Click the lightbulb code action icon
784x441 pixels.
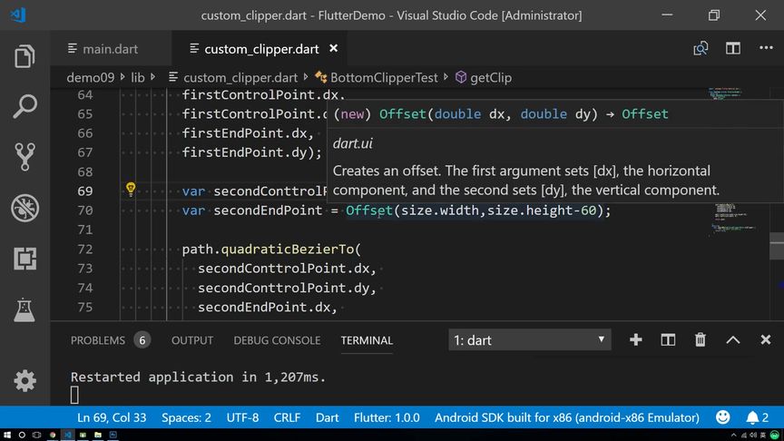(x=131, y=190)
